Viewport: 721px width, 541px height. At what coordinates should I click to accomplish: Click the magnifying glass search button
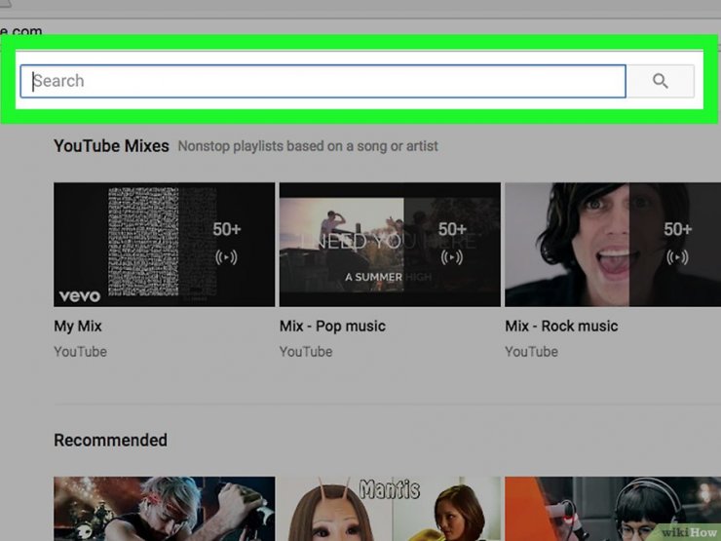coord(661,82)
